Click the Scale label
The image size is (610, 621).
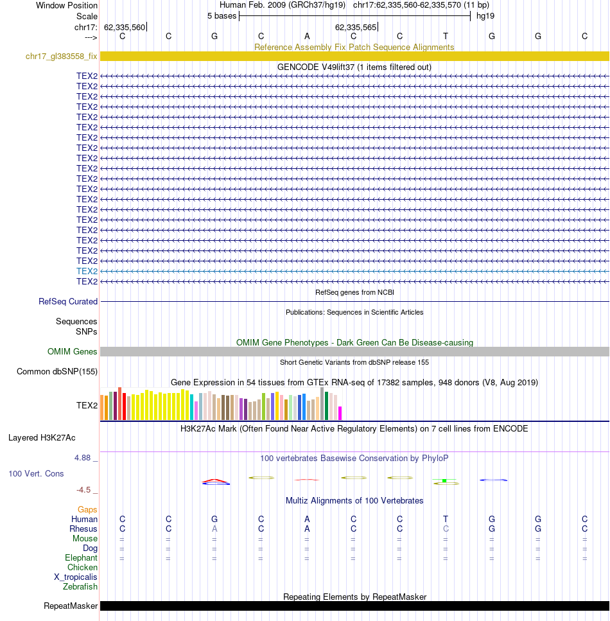(87, 16)
